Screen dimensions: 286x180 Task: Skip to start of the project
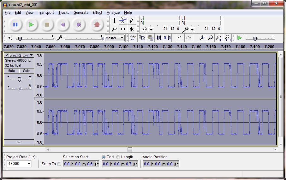63,25
